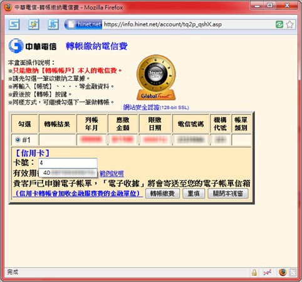Screen dimensions: 302x282
Task: Click the 電信號碼 column header
Action: pyautogui.click(x=190, y=123)
